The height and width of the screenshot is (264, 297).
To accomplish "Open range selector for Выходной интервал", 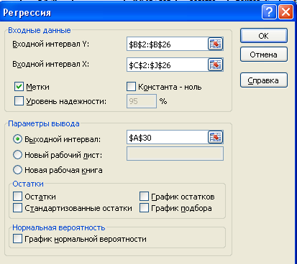I will pyautogui.click(x=215, y=137).
